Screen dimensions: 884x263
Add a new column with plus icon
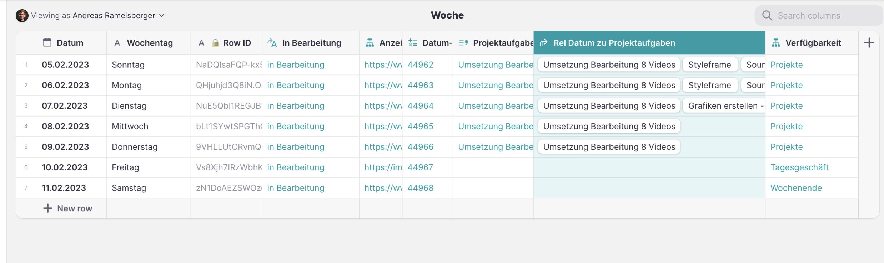tap(869, 43)
